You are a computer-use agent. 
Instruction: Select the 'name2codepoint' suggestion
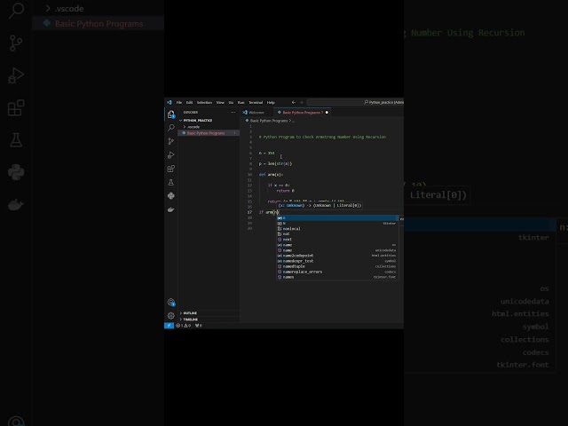tap(337, 256)
